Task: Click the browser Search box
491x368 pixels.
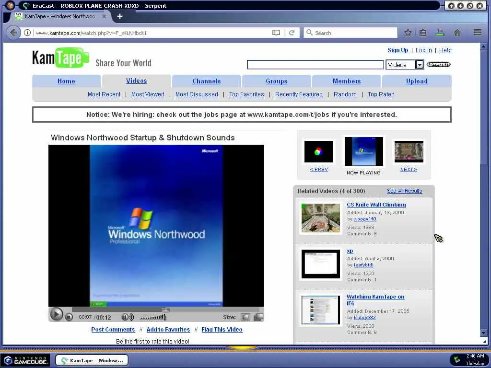Action: (350, 33)
